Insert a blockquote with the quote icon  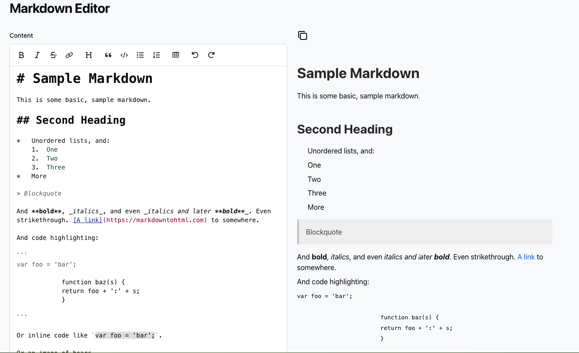pyautogui.click(x=108, y=55)
